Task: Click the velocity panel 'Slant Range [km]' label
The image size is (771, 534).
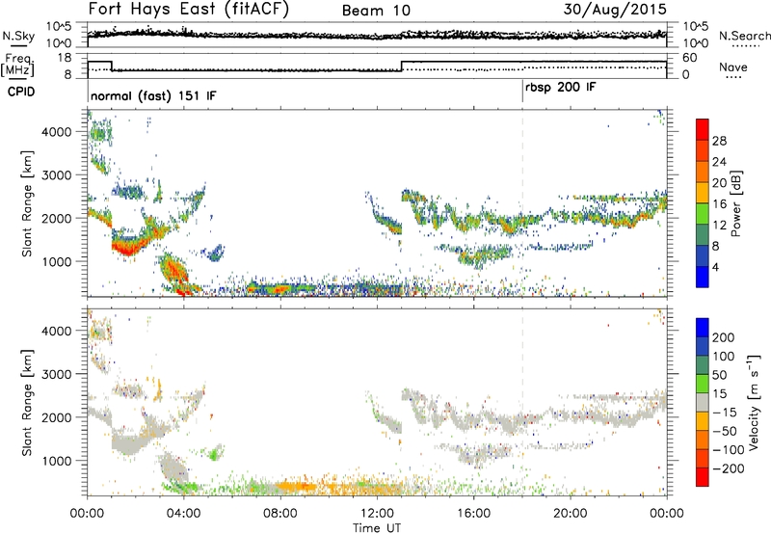Action: [x=27, y=402]
